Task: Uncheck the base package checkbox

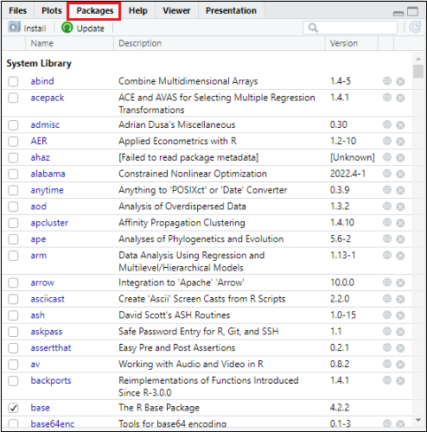Action: [13, 408]
